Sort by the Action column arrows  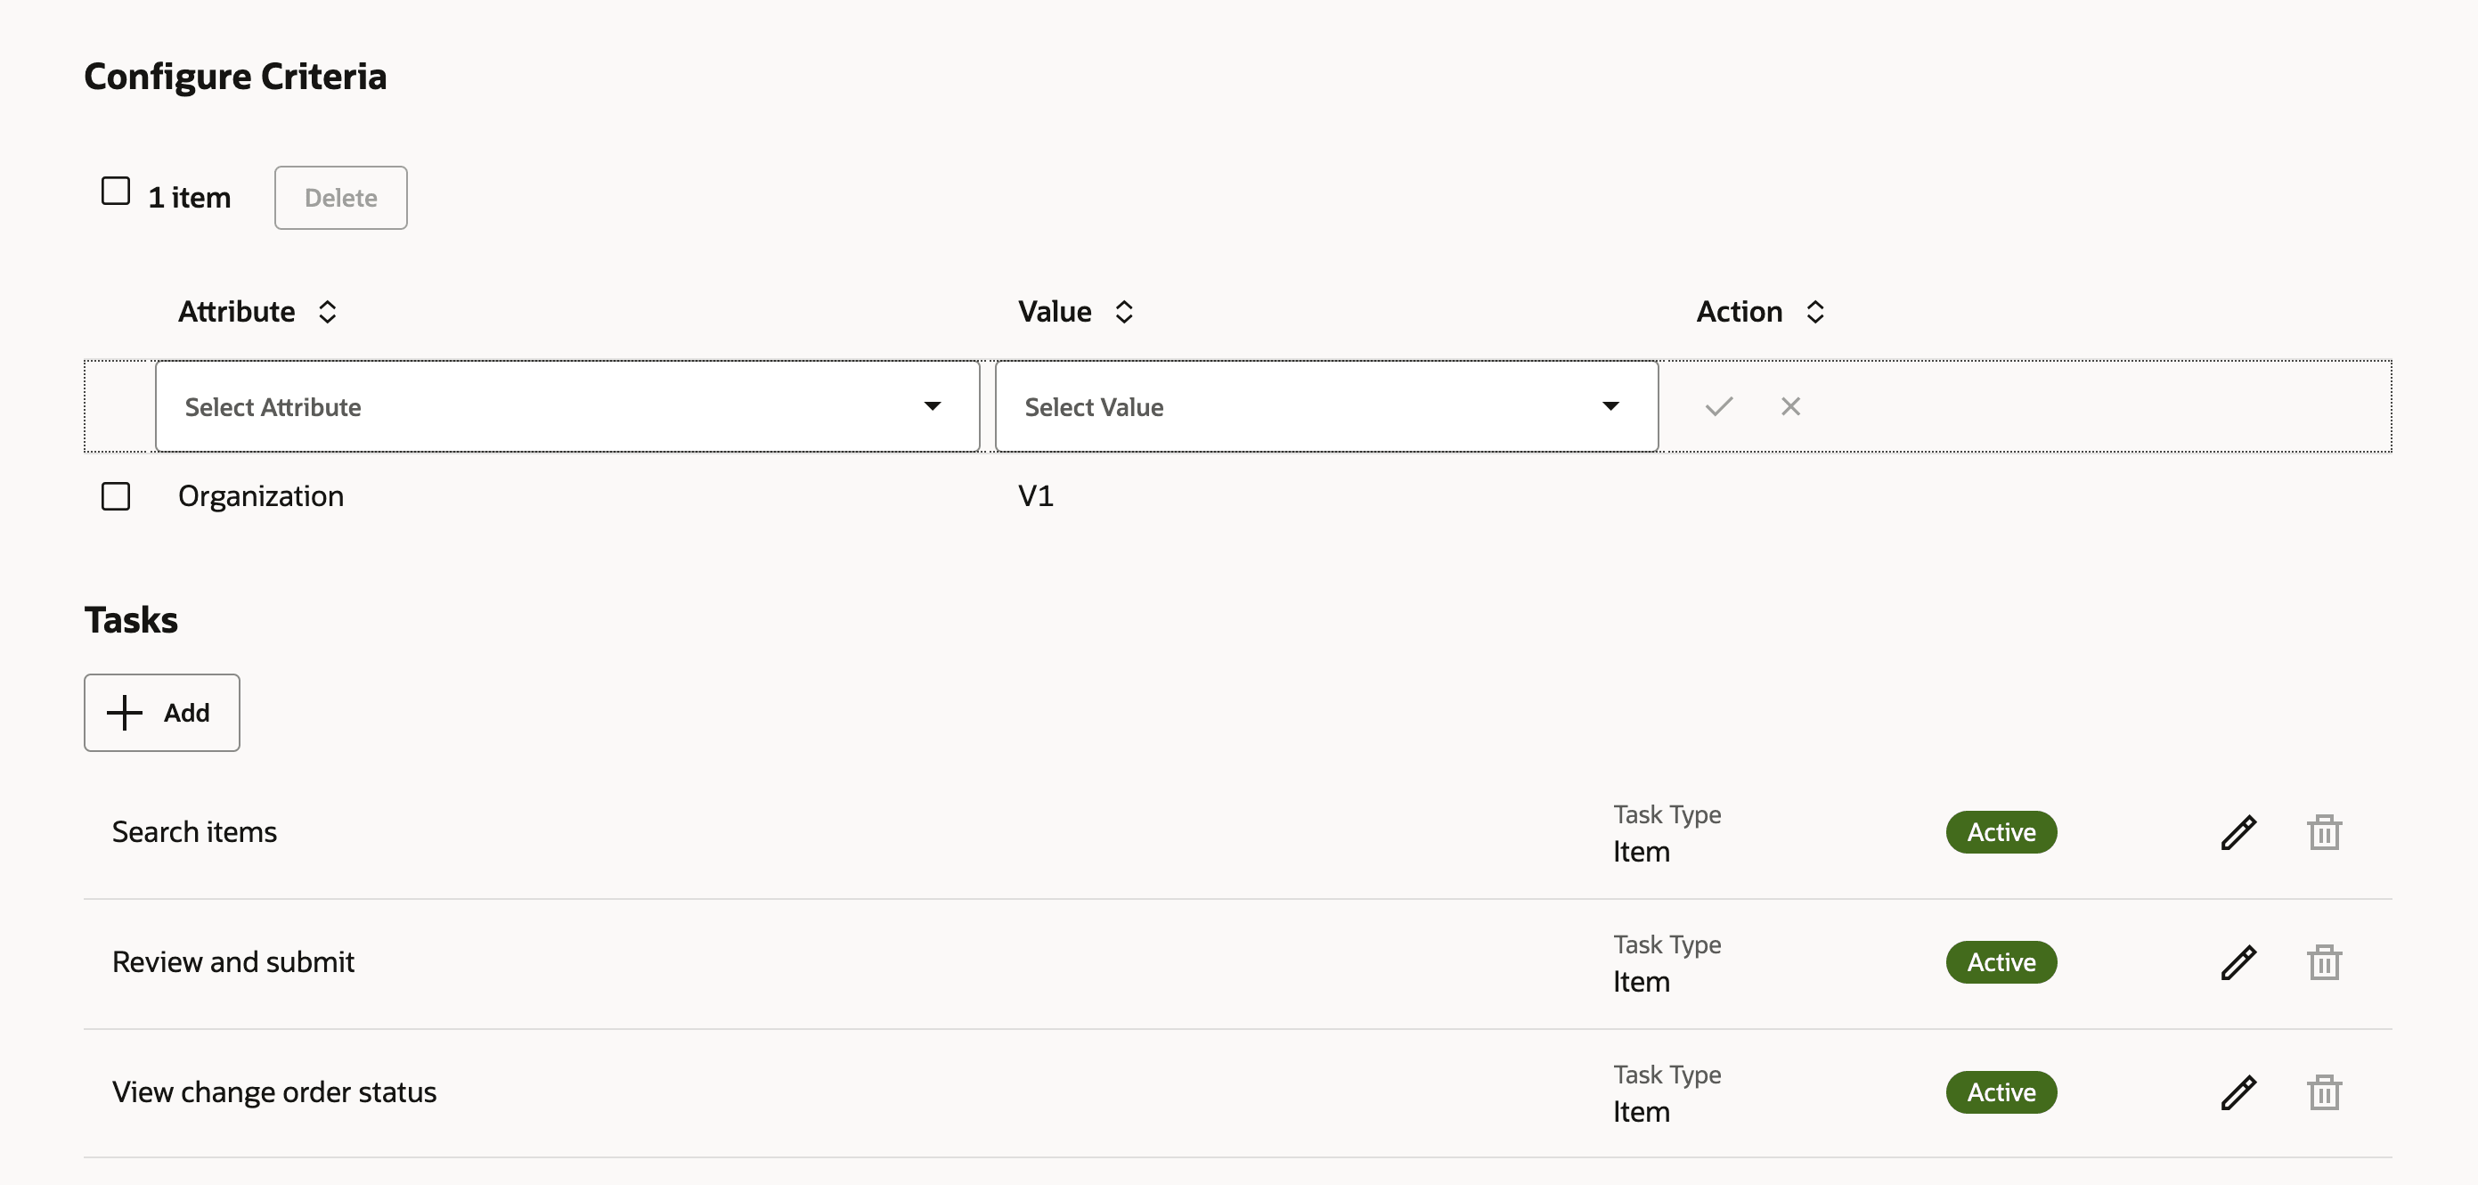pyautogui.click(x=1814, y=312)
